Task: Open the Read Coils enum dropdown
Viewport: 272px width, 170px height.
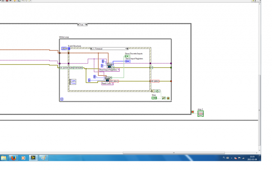Action: coord(107,83)
